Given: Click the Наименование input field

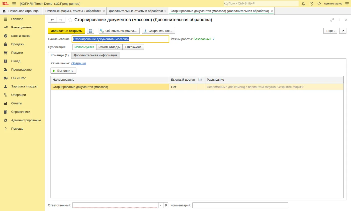Looking at the screenshot, I should pos(120,39).
